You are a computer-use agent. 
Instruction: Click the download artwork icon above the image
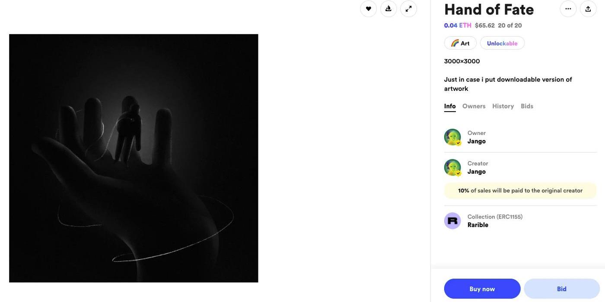[388, 9]
